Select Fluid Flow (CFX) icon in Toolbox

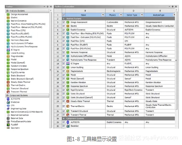tap(8, 30)
